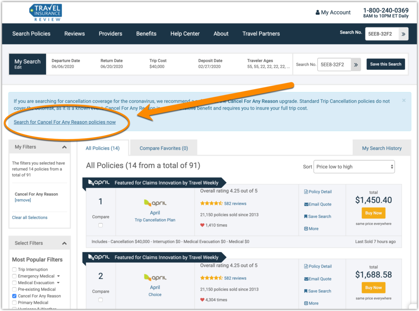Click the Policy Detail icon for April Choice
419x311 pixels.
[x=306, y=266]
